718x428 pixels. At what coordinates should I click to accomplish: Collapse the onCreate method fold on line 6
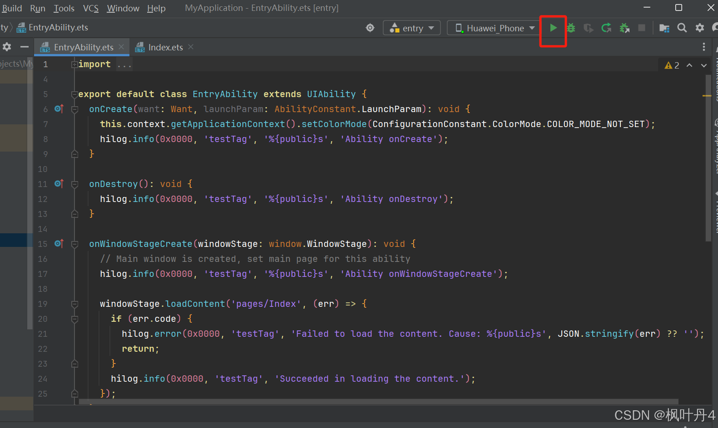[x=75, y=109]
